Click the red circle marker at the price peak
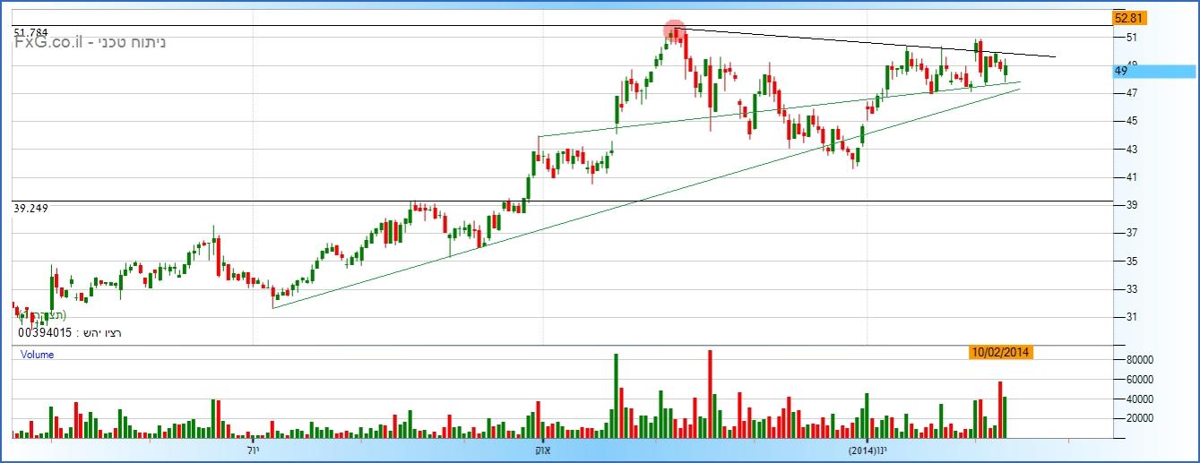1200x463 pixels. click(675, 31)
